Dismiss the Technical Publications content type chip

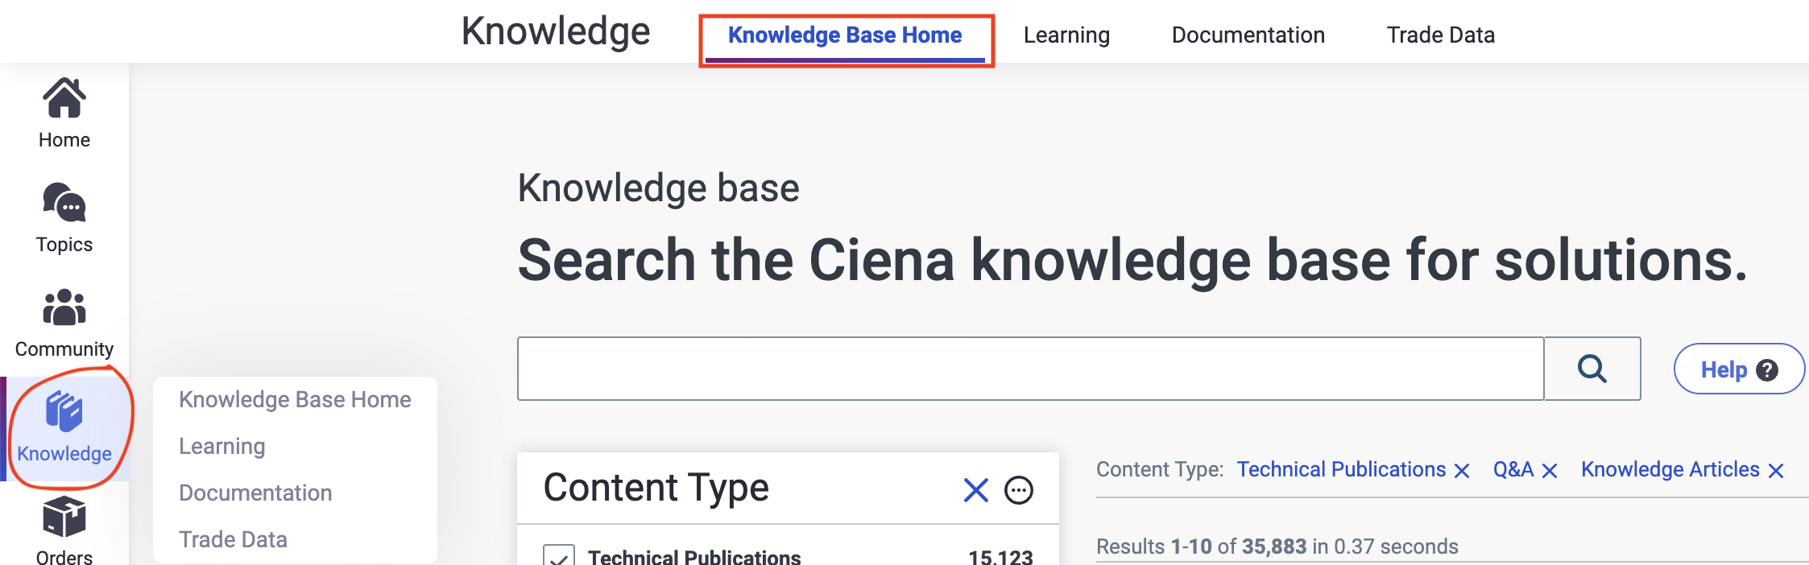tap(1462, 470)
